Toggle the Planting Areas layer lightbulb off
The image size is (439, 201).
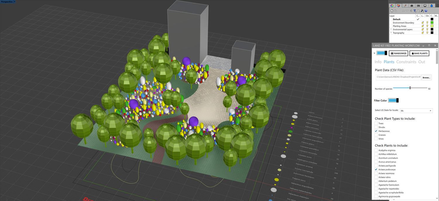tap(427, 26)
